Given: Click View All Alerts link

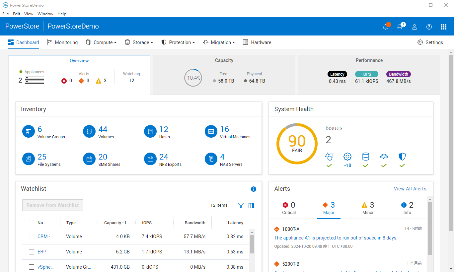Looking at the screenshot, I should coord(410,189).
